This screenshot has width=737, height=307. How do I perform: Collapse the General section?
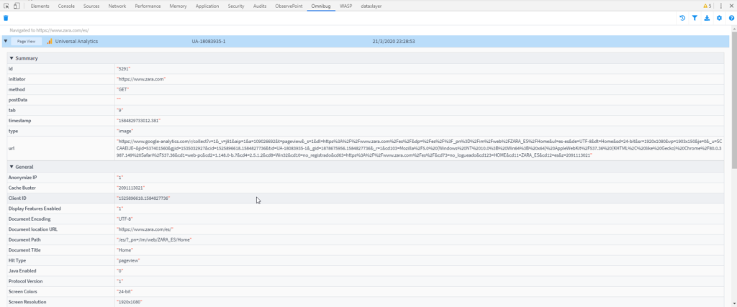point(12,167)
